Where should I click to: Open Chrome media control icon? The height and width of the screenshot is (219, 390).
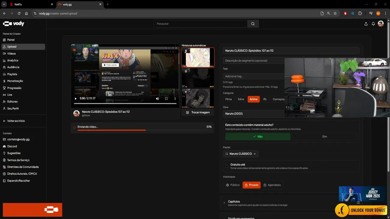(x=371, y=13)
